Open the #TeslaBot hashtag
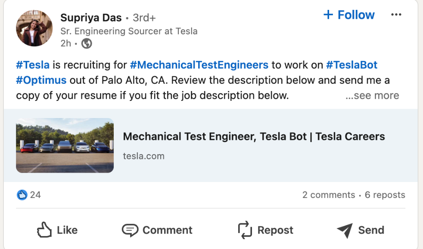The height and width of the screenshot is (249, 423). pos(351,65)
